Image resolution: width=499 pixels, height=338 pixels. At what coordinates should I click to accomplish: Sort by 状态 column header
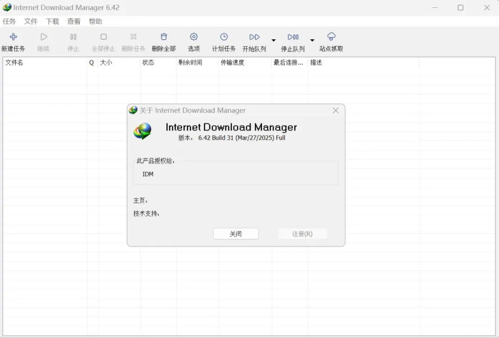coord(158,63)
